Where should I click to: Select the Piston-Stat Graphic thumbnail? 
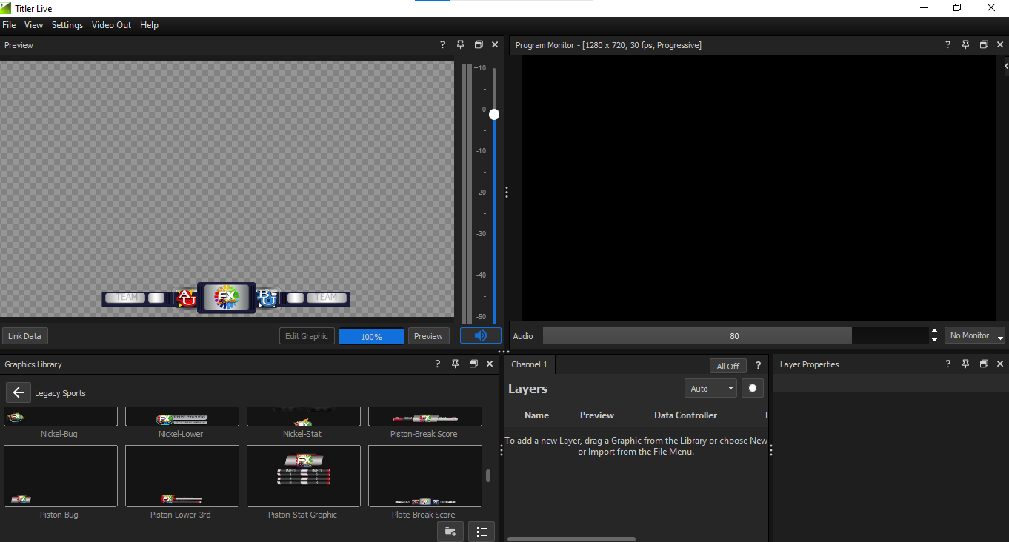tap(303, 475)
